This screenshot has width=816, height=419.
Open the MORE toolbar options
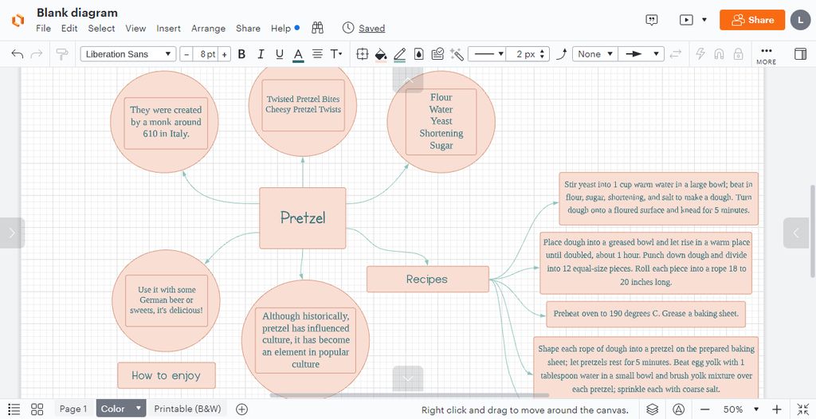click(x=766, y=55)
